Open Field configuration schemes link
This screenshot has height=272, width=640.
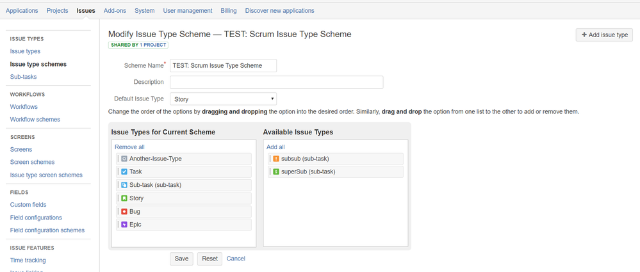(47, 230)
